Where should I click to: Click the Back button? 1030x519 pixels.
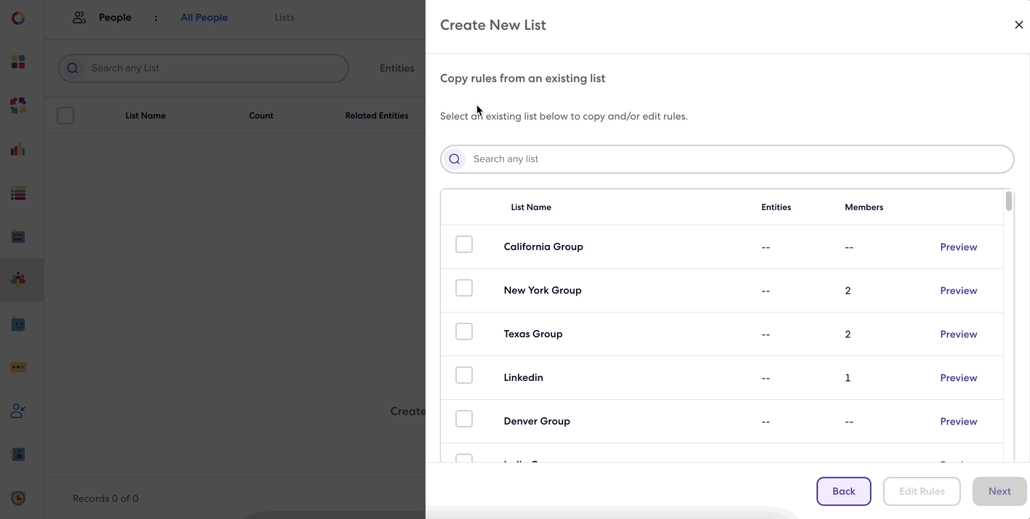844,491
